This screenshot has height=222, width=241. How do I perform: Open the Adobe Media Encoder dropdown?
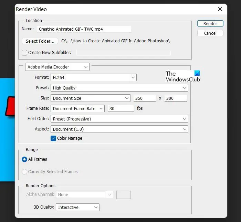click(x=57, y=67)
